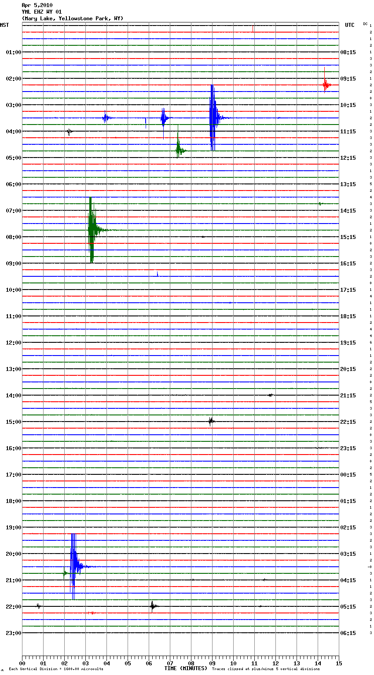Click the 09:15 UTC time label
Screen dimensions: 374x675
348,79
